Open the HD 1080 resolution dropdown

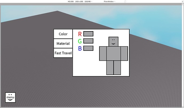[x=80, y=2]
